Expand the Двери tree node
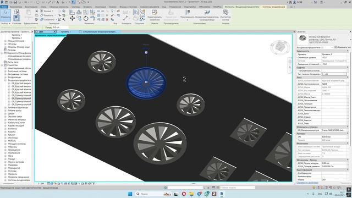 click(5, 114)
